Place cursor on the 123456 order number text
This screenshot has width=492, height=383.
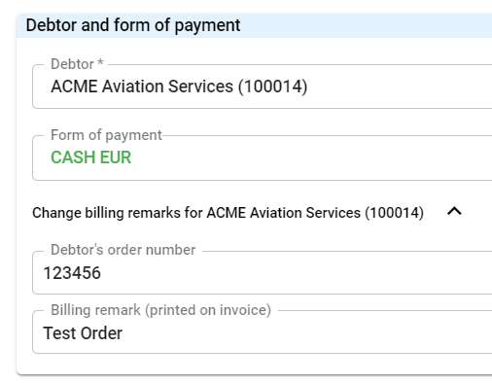(x=72, y=273)
